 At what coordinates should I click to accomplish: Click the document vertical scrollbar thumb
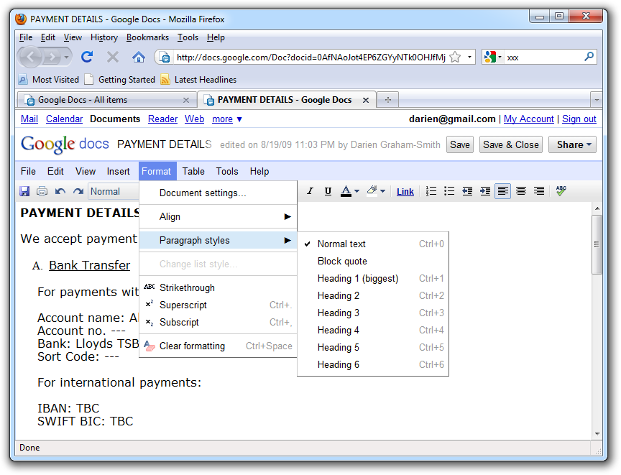[x=597, y=244]
